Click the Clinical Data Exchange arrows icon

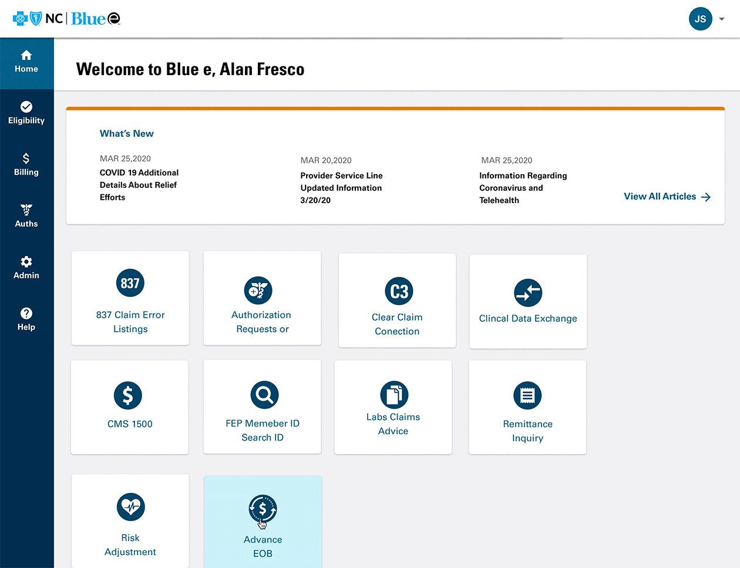[528, 293]
